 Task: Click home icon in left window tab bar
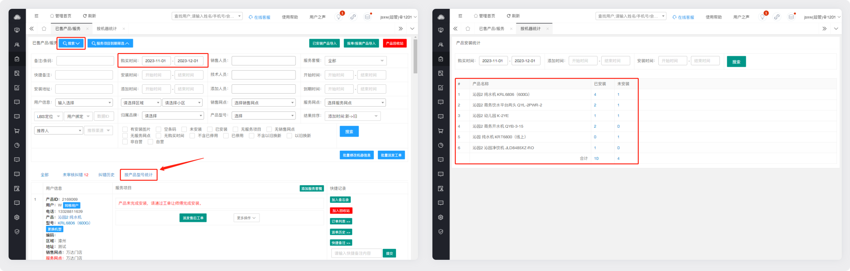pyautogui.click(x=44, y=29)
